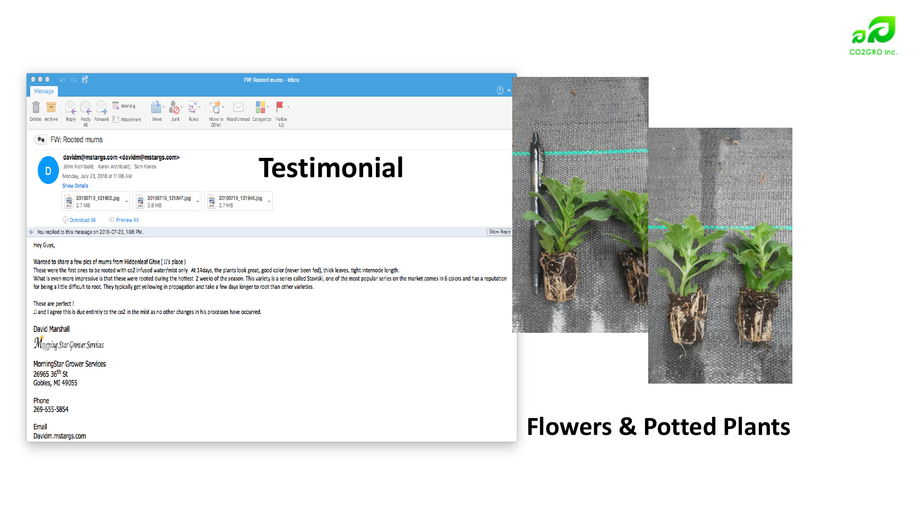Click Download All attachments link

(x=82, y=220)
